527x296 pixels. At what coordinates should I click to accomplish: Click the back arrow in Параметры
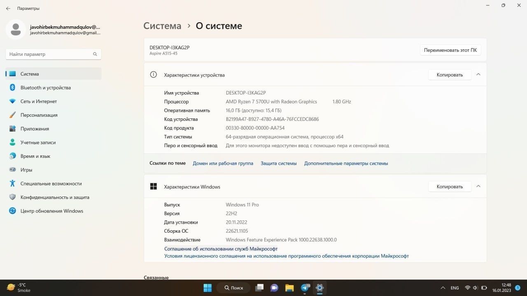tap(8, 8)
